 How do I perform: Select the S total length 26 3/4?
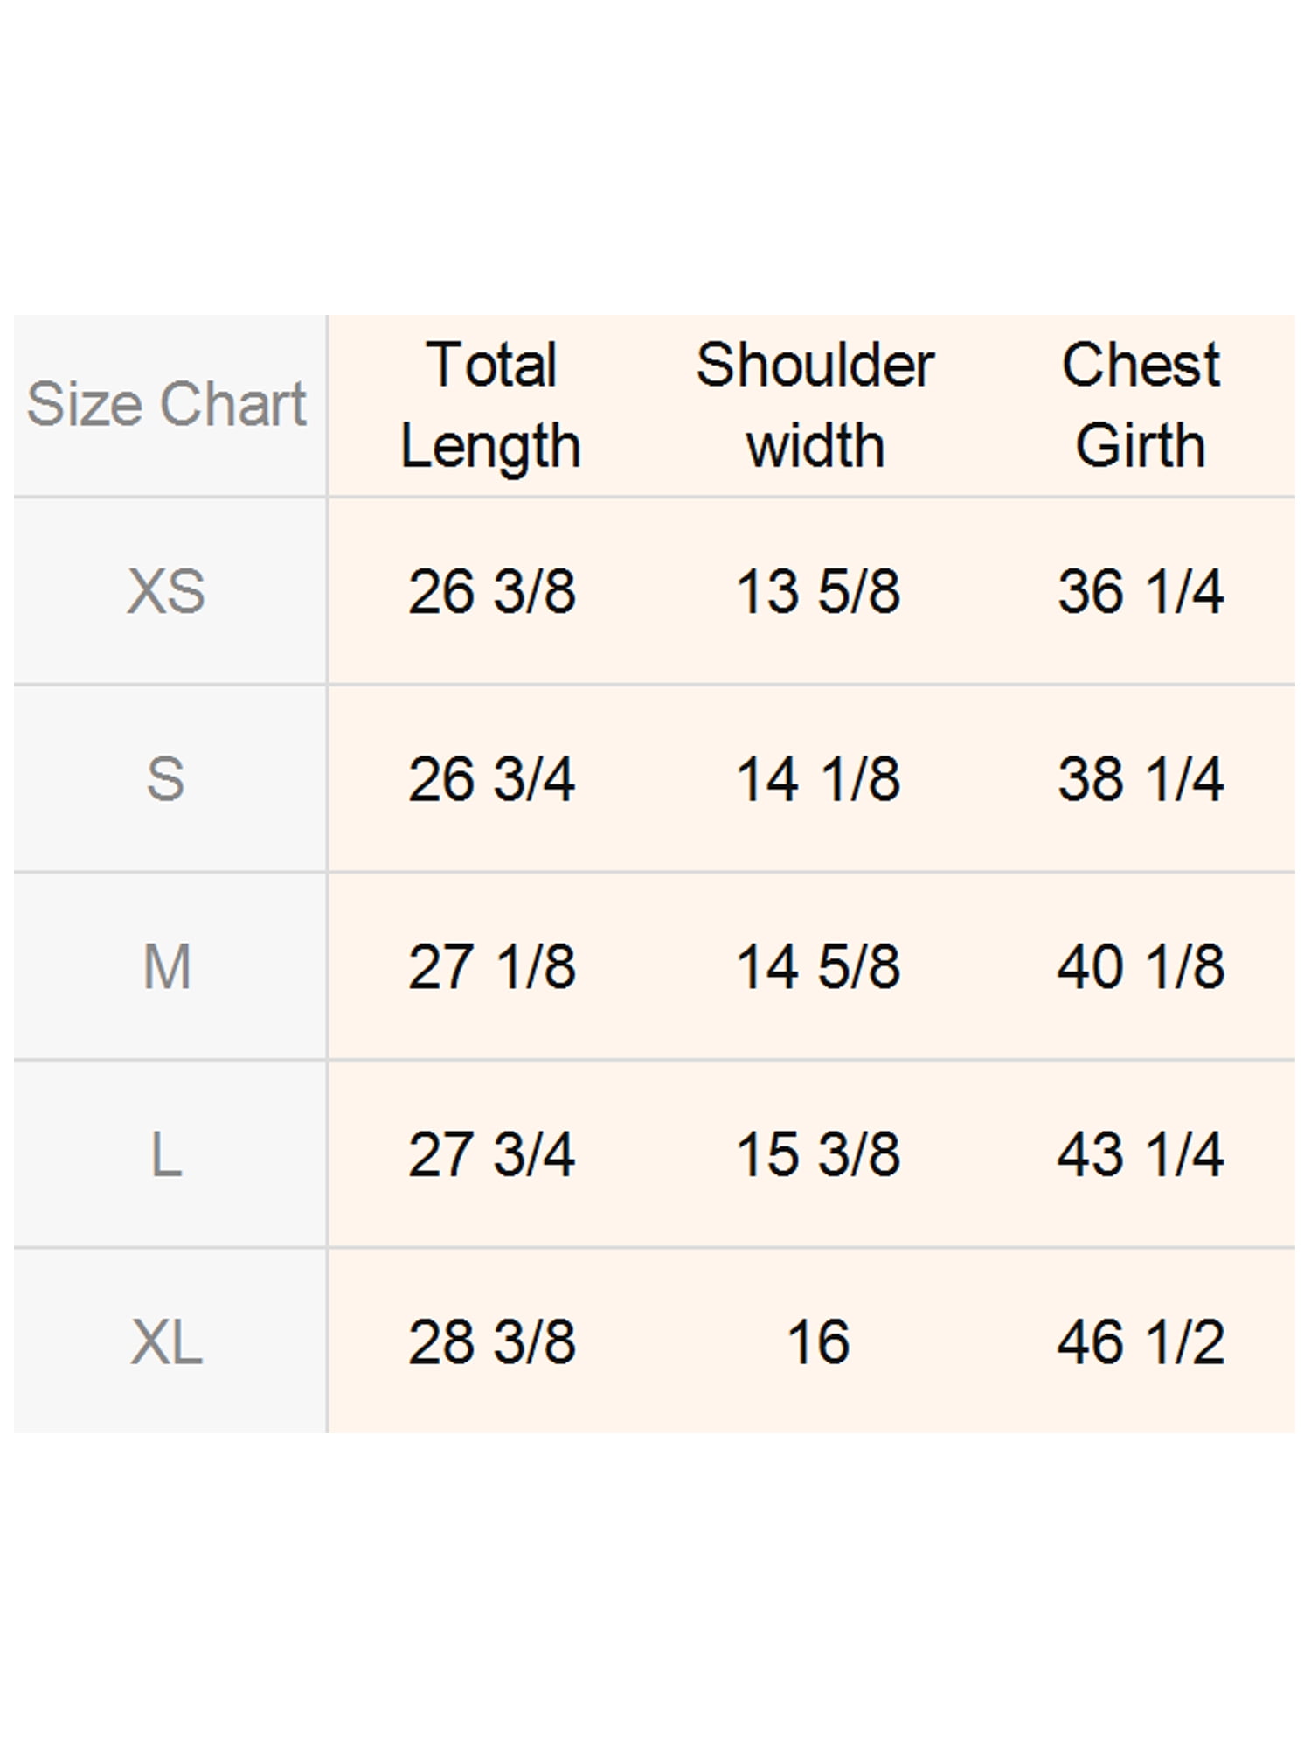492,778
